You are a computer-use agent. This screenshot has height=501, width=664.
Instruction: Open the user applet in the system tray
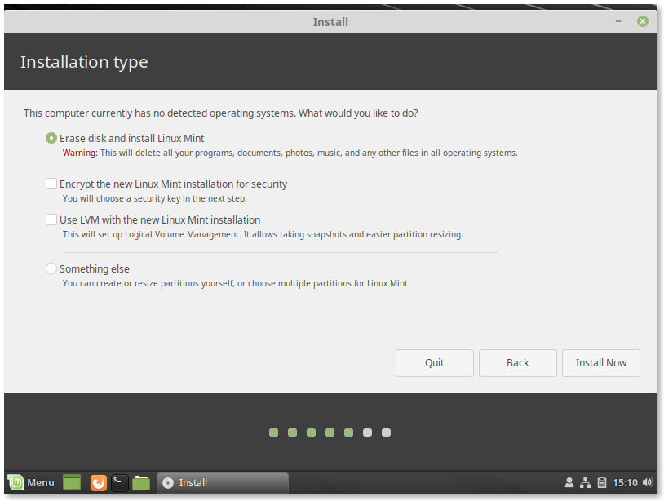pos(569,482)
